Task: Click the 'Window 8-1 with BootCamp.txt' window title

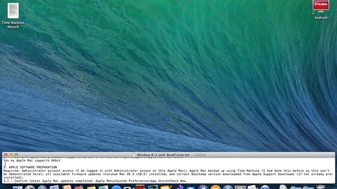Action: click(x=163, y=155)
